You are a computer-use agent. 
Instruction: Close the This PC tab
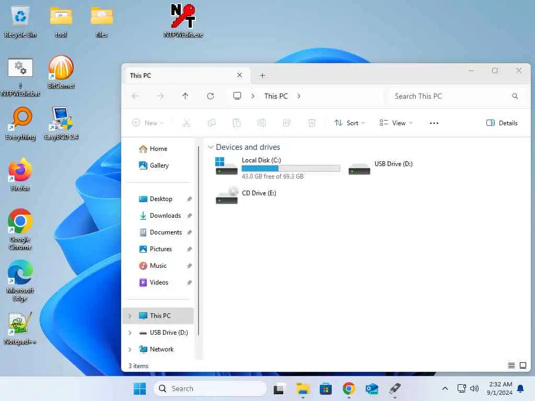pos(239,75)
